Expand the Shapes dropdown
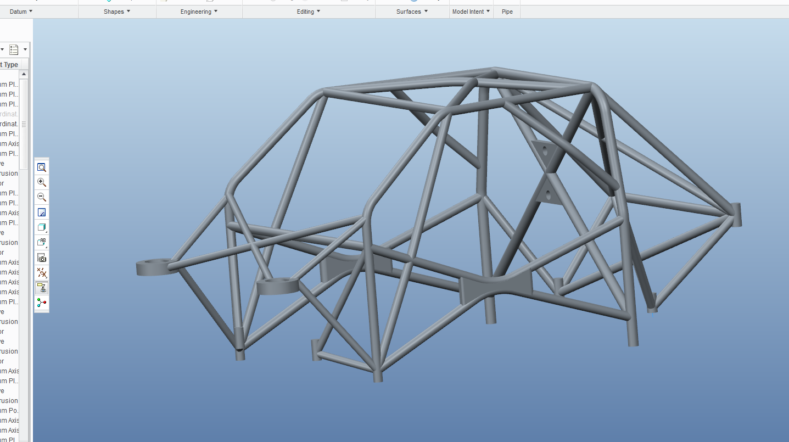This screenshot has width=789, height=442. 116,11
